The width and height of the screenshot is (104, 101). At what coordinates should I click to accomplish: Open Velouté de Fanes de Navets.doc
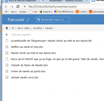click(x=29, y=65)
